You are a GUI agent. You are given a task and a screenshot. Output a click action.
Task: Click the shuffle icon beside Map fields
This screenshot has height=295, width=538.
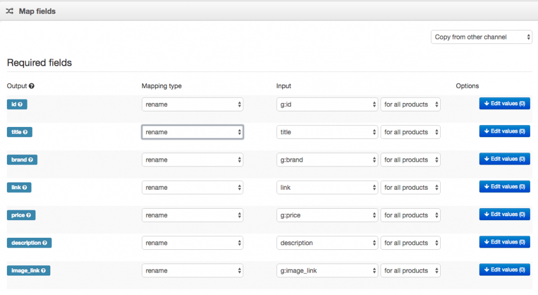pos(10,11)
